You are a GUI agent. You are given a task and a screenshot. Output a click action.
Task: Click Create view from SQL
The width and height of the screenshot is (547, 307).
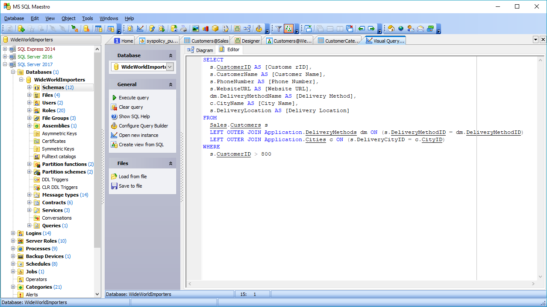click(141, 145)
